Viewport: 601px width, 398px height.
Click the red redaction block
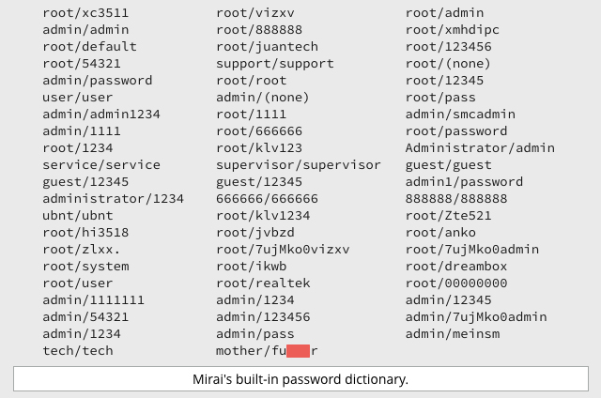(x=299, y=351)
